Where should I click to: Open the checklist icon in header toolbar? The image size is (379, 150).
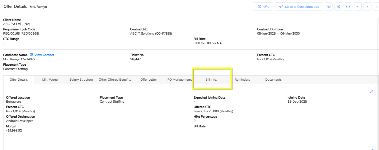pyautogui.click(x=329, y=7)
